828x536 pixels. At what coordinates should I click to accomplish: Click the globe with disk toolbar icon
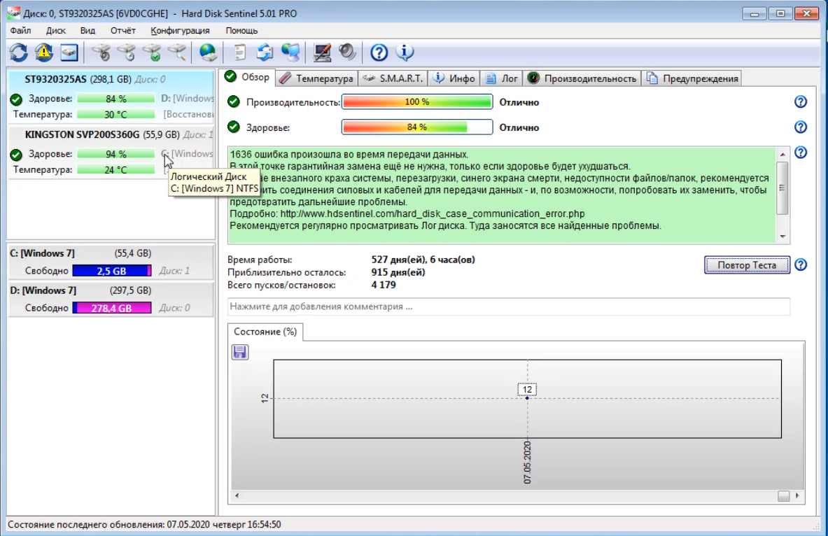click(x=208, y=52)
